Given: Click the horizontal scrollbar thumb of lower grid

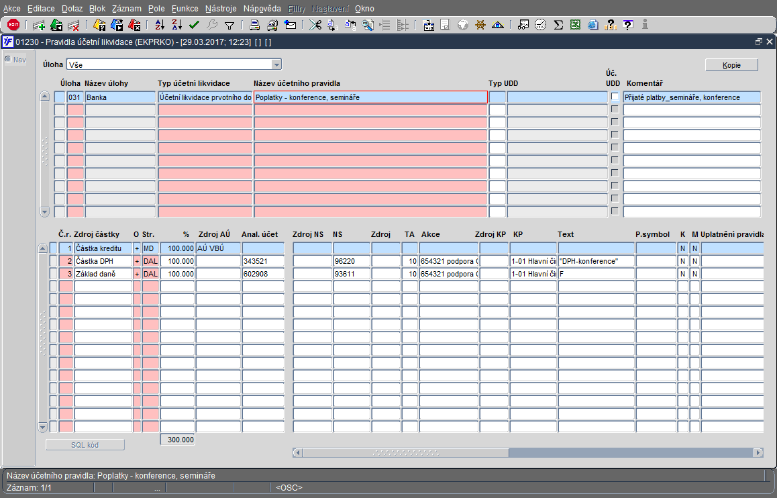Looking at the screenshot, I should point(405,453).
